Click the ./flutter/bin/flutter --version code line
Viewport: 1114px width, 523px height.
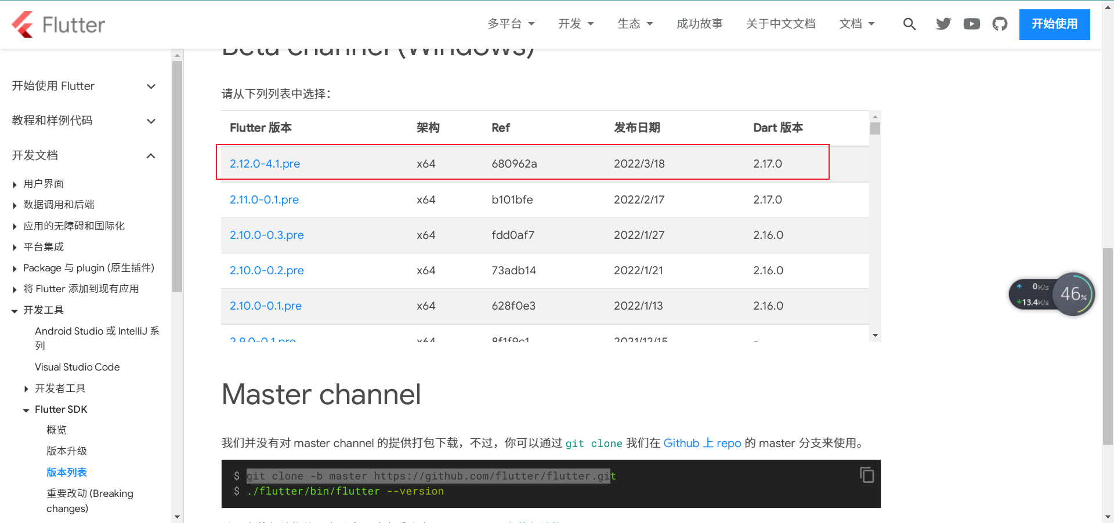(x=345, y=491)
